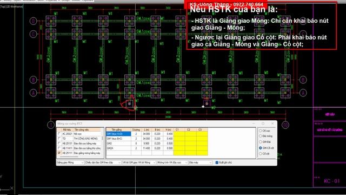The image size is (346, 195).
Task: Open the Chiều dài đào GM theo đáy dropdown
Action: pyautogui.click(x=103, y=162)
